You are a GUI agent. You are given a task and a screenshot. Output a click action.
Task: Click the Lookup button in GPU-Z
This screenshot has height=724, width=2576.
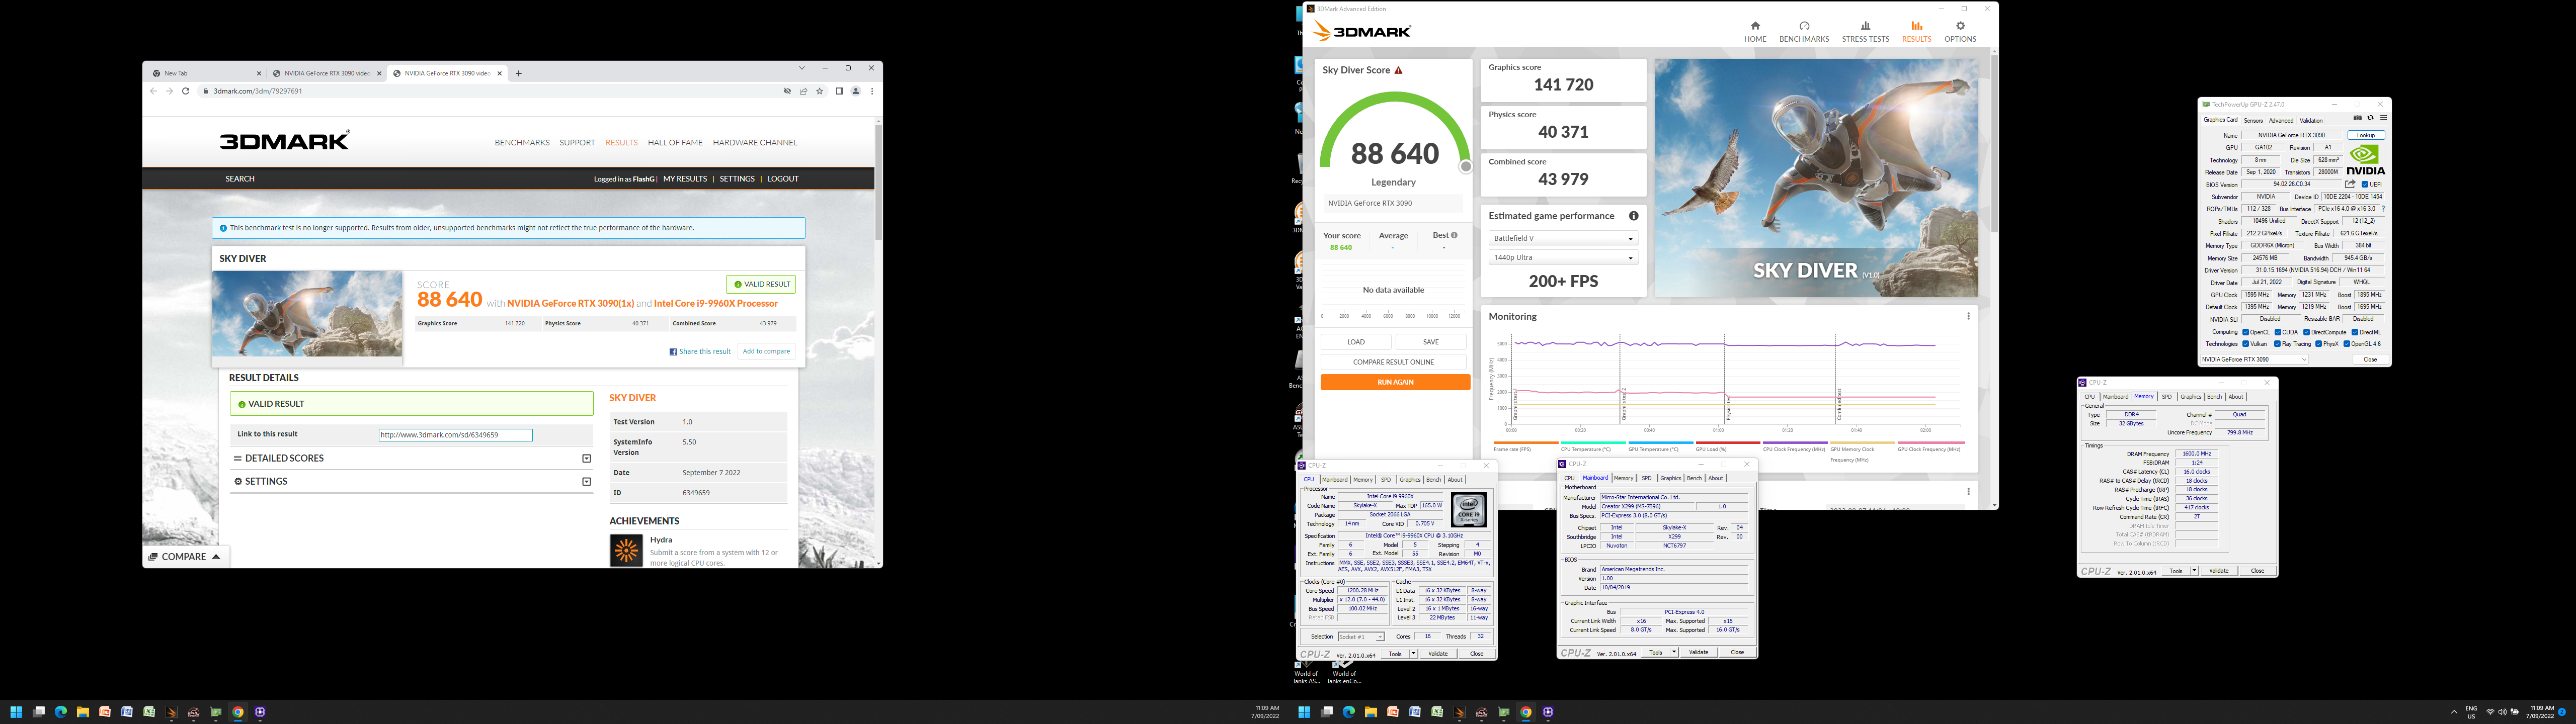(x=2366, y=135)
